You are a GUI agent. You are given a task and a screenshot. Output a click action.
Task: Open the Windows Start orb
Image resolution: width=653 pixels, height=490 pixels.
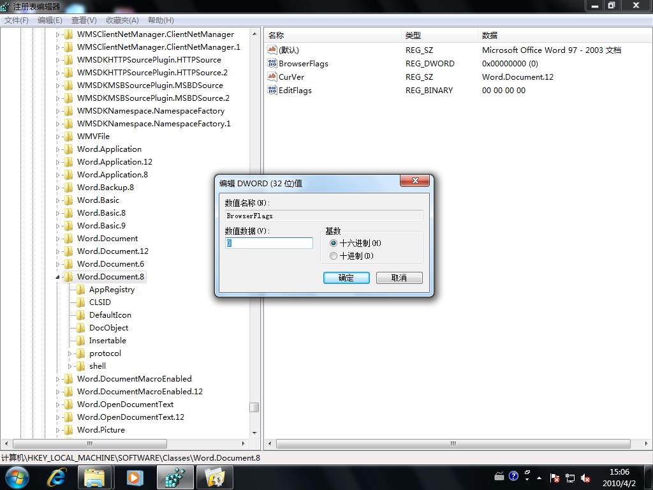pyautogui.click(x=17, y=477)
